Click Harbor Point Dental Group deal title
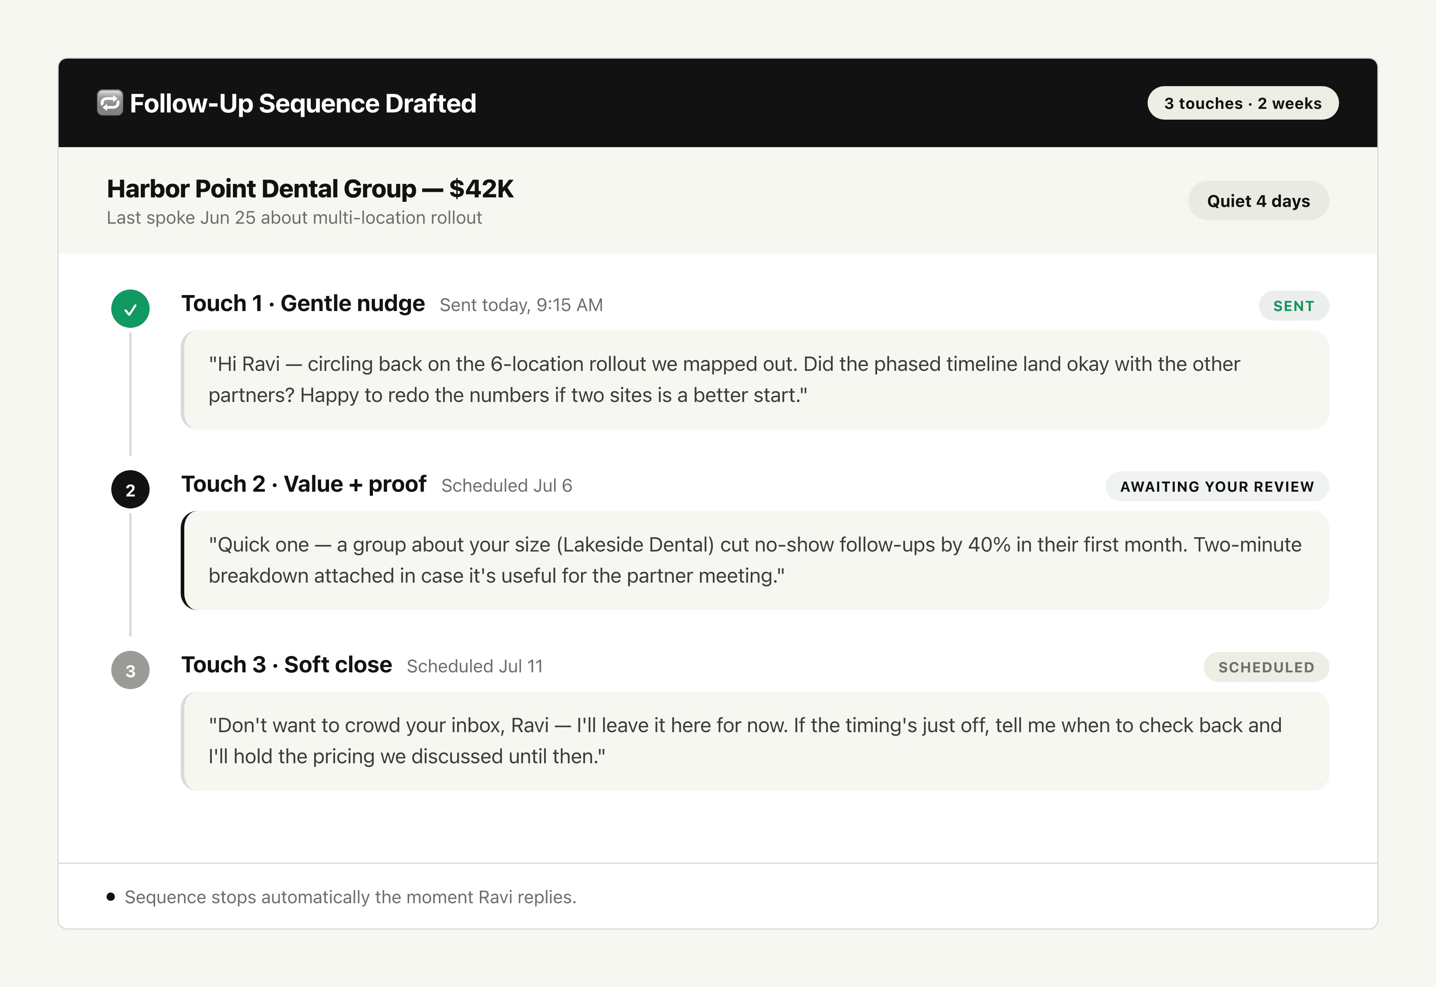Viewport: 1436px width, 987px height. (x=310, y=189)
